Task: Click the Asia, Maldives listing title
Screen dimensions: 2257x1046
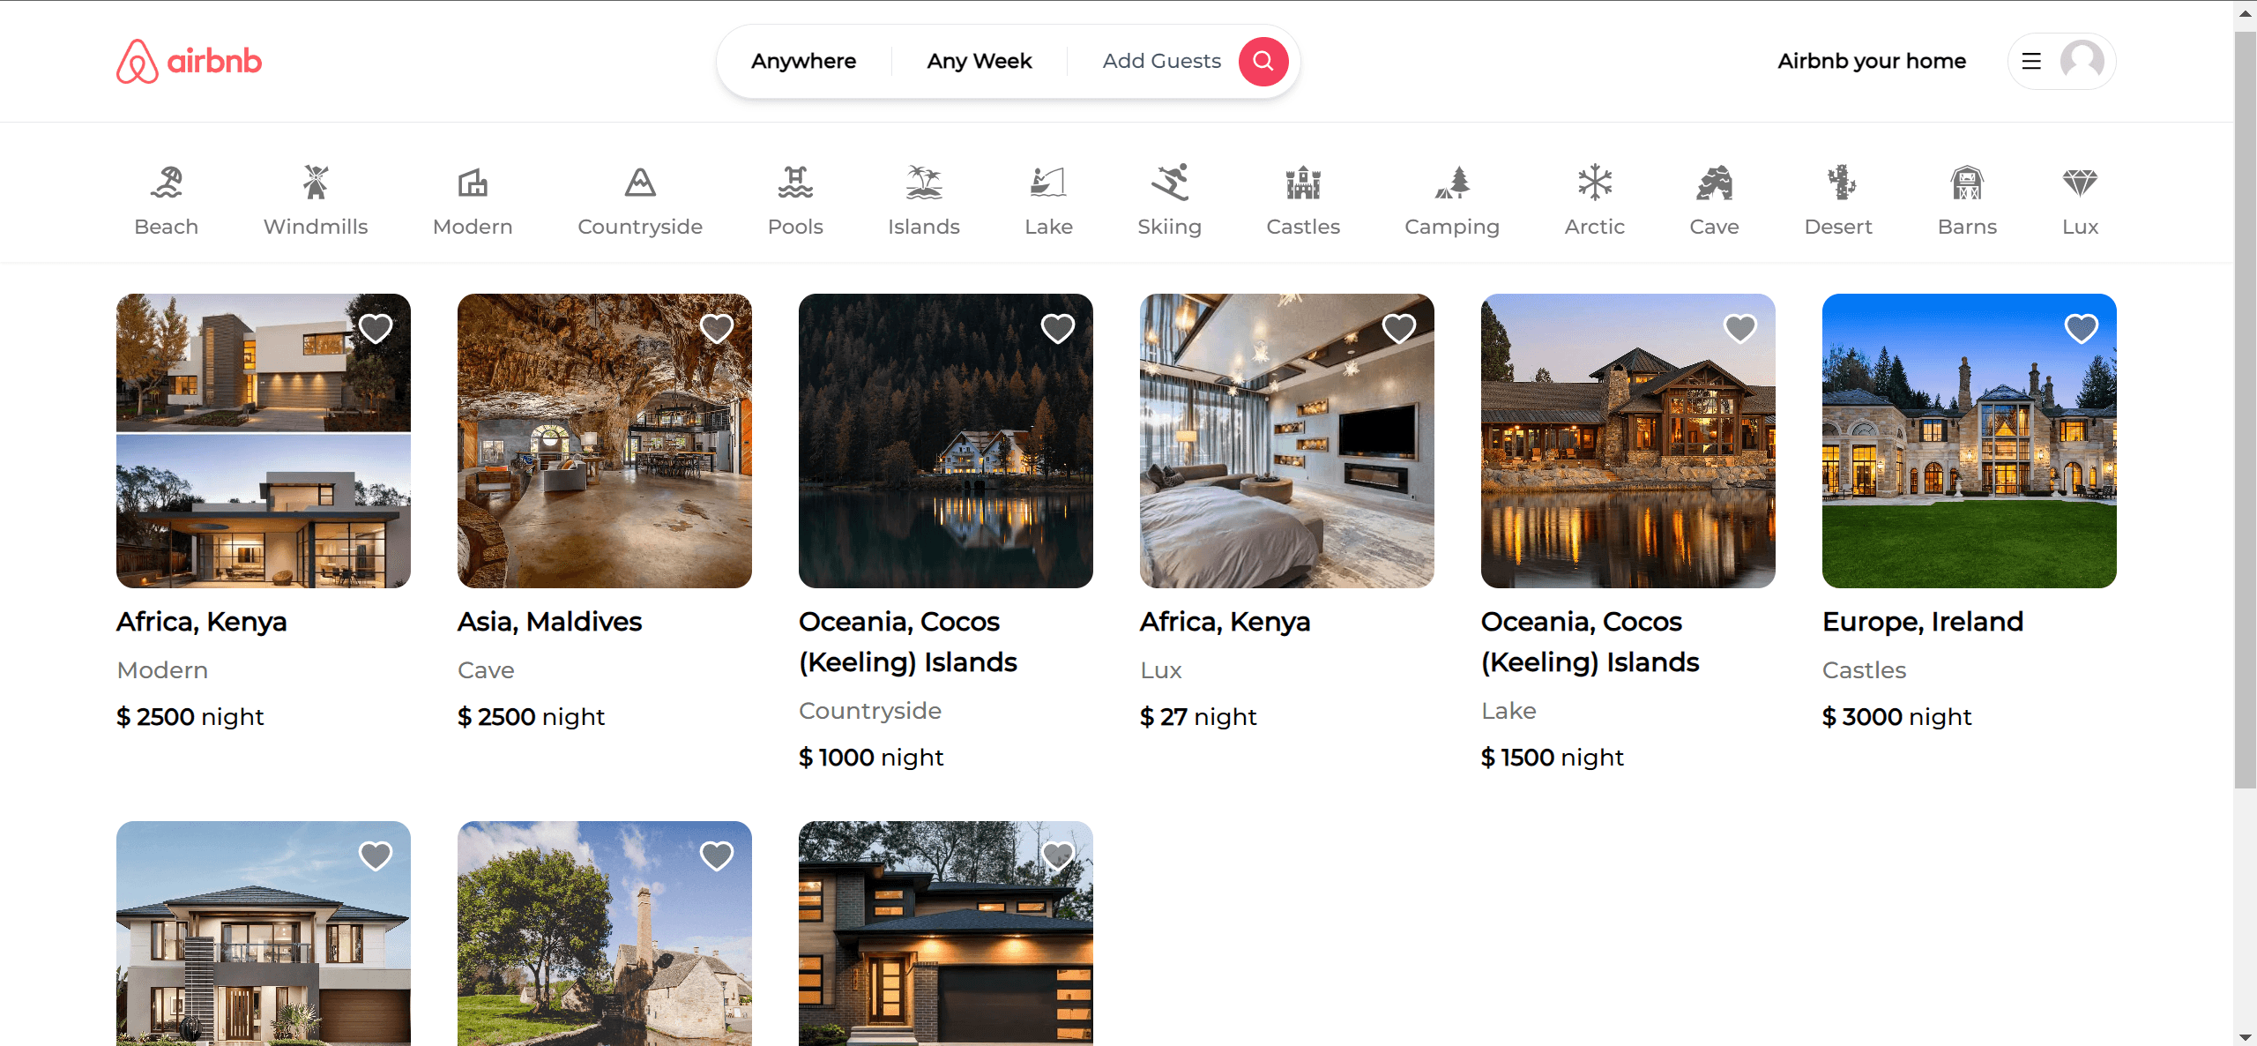Action: click(x=549, y=622)
